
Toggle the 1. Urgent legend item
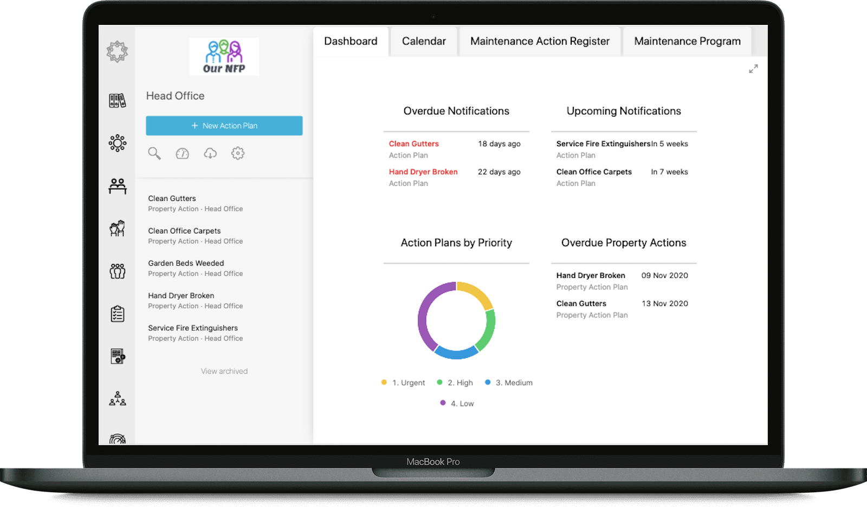403,382
